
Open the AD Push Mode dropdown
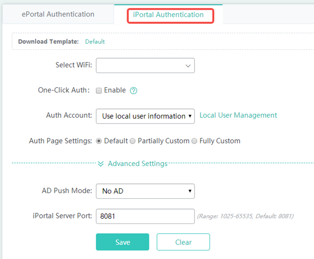pos(145,191)
